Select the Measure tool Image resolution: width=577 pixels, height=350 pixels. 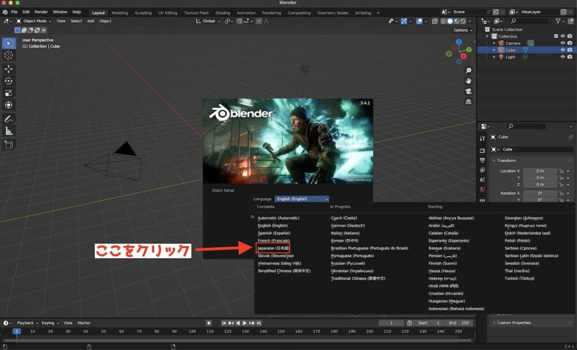coord(8,131)
